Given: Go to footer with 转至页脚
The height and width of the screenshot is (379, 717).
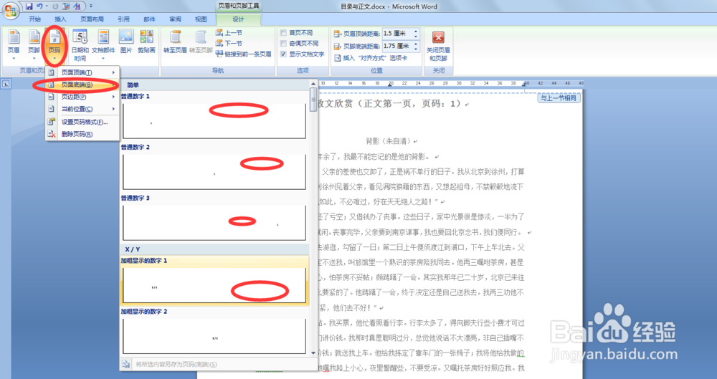Looking at the screenshot, I should (x=201, y=42).
